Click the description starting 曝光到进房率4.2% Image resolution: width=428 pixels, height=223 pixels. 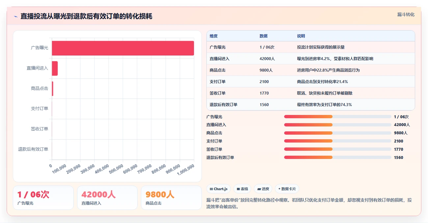(x=335, y=59)
